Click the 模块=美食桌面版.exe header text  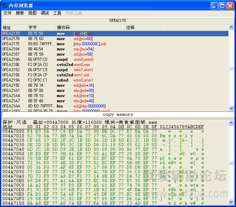pyautogui.click(x=131, y=122)
